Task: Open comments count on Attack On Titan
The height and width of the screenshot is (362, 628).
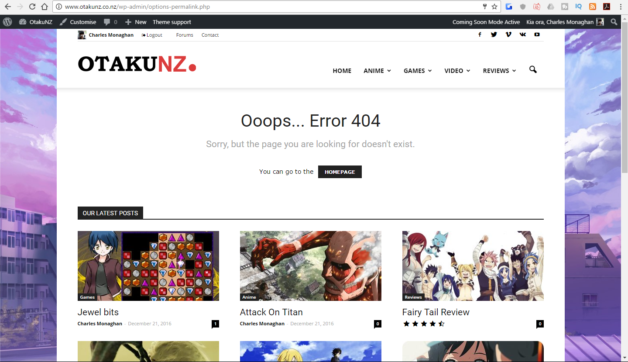Action: point(377,324)
